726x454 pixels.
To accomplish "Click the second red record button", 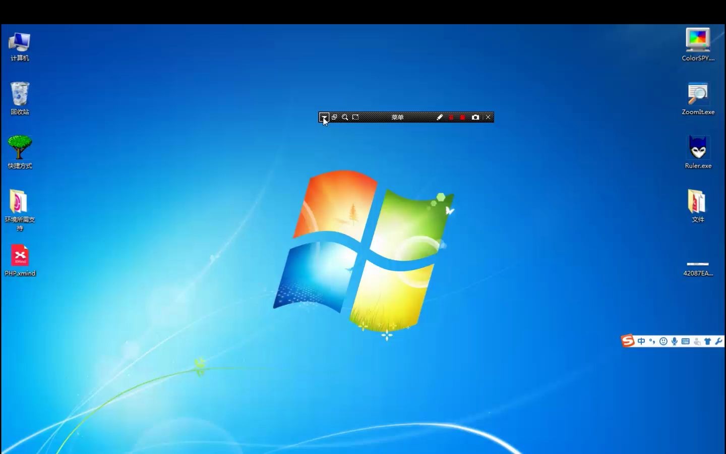I will click(462, 117).
